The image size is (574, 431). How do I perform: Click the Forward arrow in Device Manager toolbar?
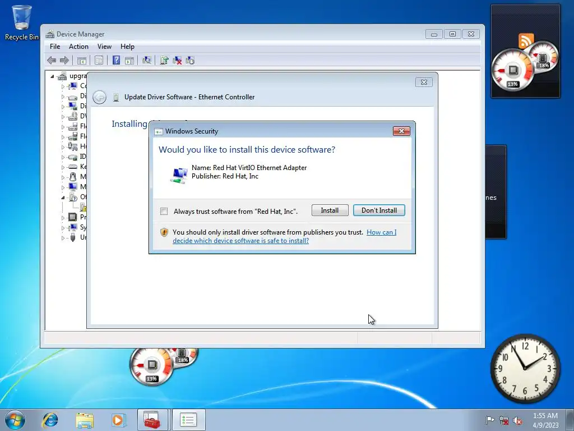[x=64, y=60]
